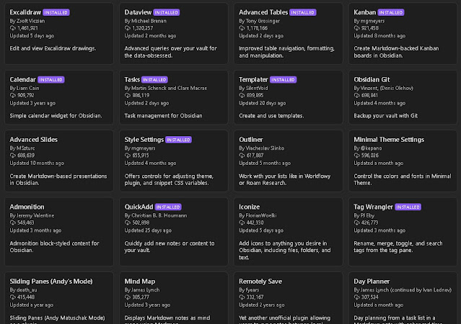
Task: Click the download icon on Tag Wrangler card
Action: click(x=356, y=222)
